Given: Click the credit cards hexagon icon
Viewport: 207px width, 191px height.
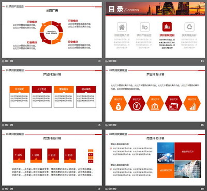Looking at the screenshot, I should click(x=173, y=103).
